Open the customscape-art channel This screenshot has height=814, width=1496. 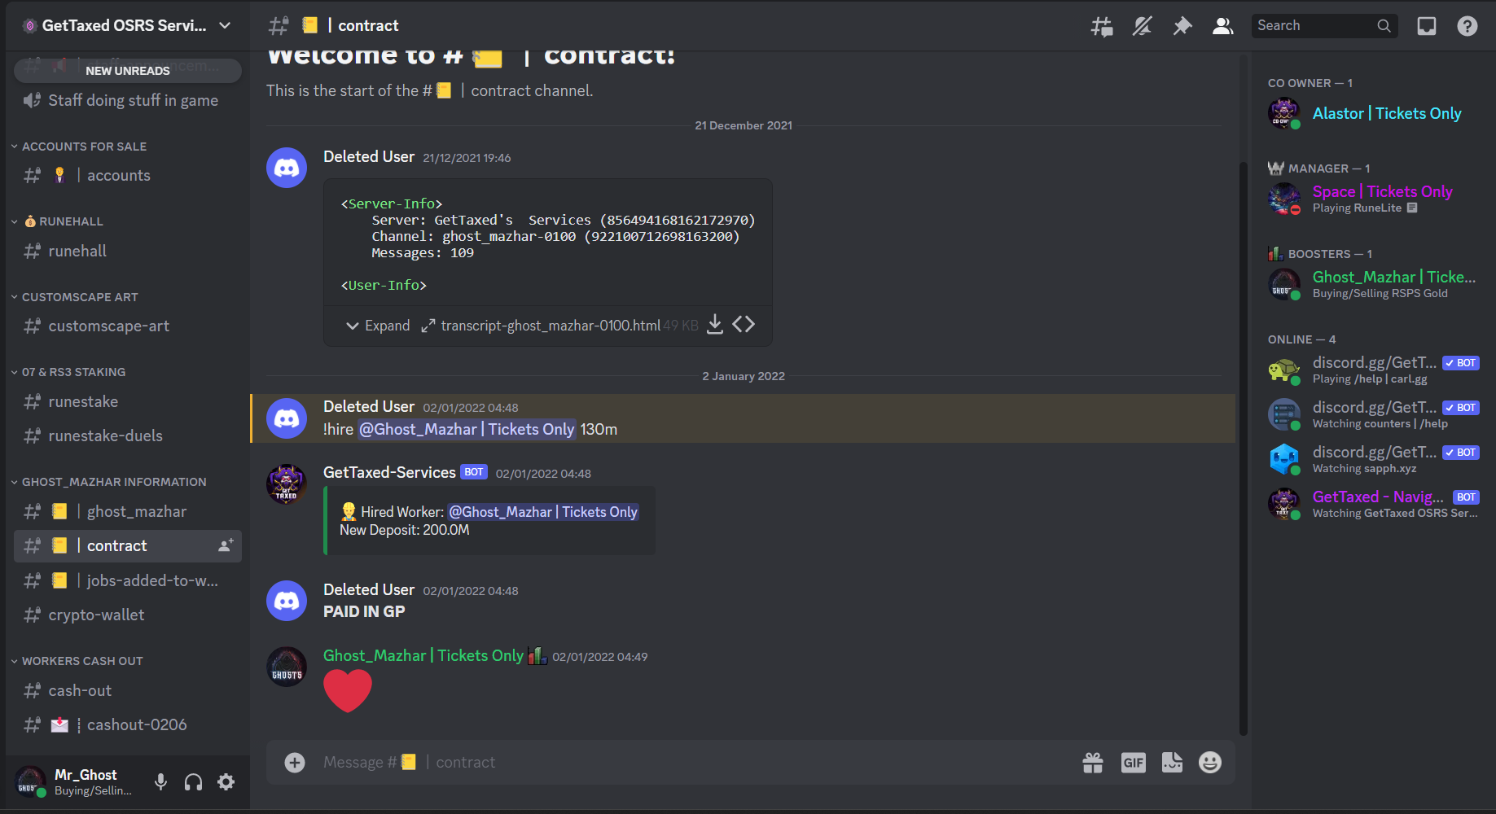click(x=128, y=326)
